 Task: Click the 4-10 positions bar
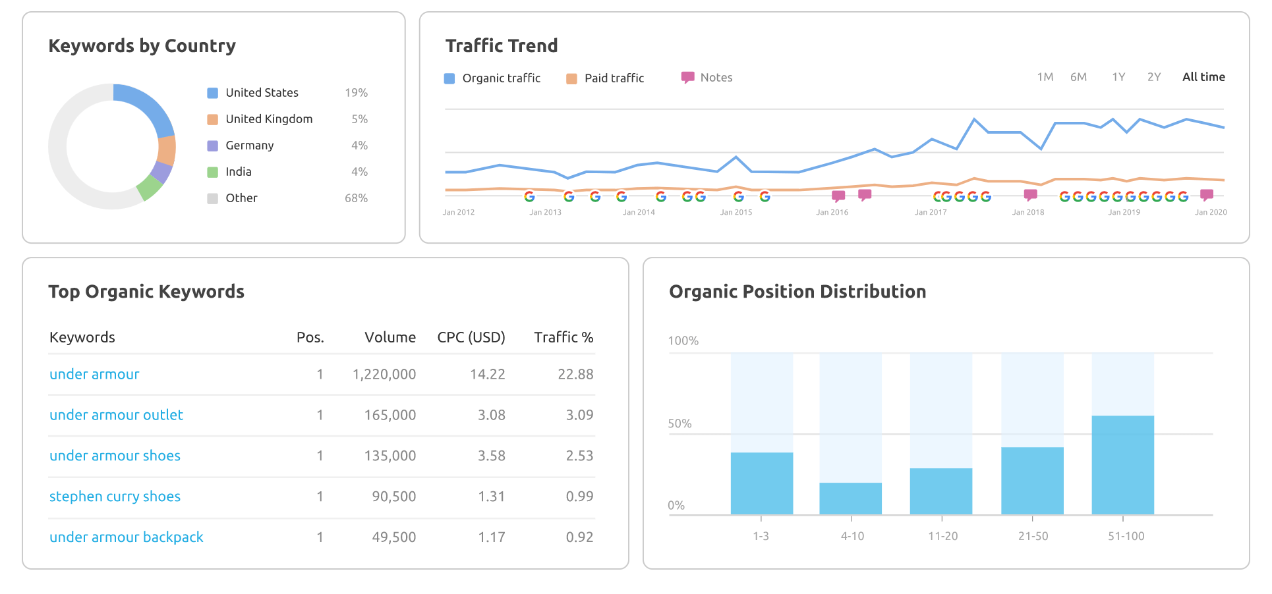click(851, 499)
